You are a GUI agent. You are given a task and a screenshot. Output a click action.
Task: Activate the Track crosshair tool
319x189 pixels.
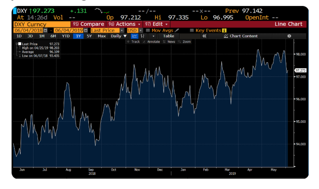tap(128, 42)
